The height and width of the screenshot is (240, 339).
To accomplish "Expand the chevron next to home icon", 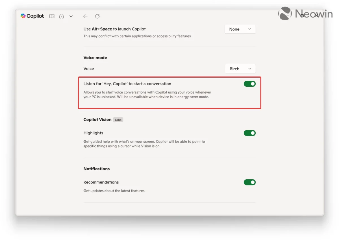I will pyautogui.click(x=71, y=16).
